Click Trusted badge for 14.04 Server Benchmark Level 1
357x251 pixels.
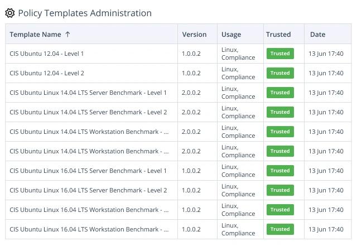[280, 93]
